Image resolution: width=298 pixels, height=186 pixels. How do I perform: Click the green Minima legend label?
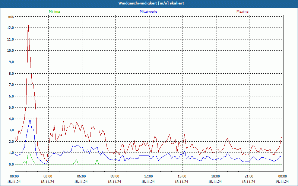[54, 12]
